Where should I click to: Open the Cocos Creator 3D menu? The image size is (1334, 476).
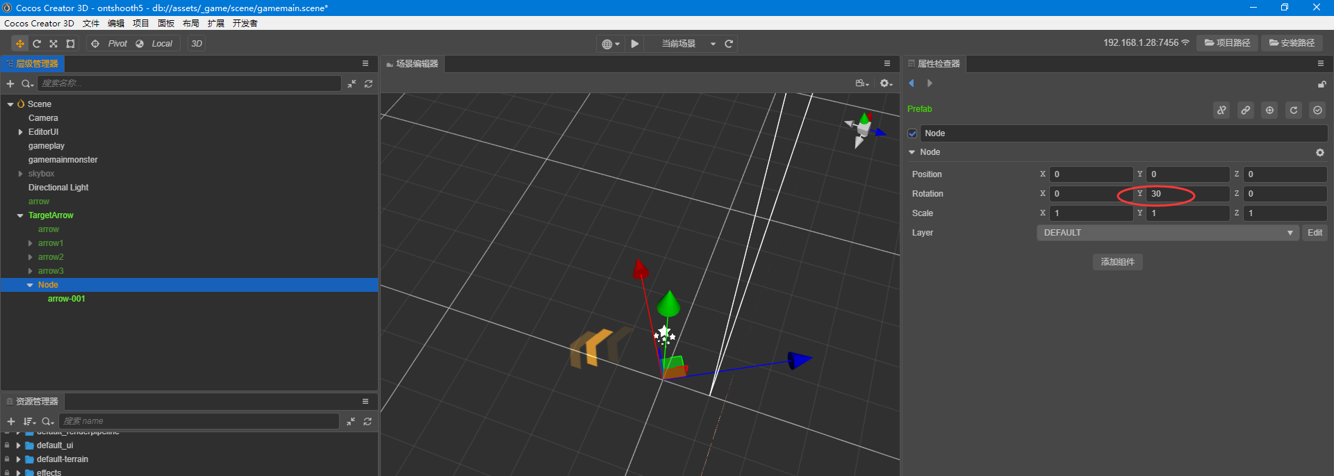click(39, 24)
